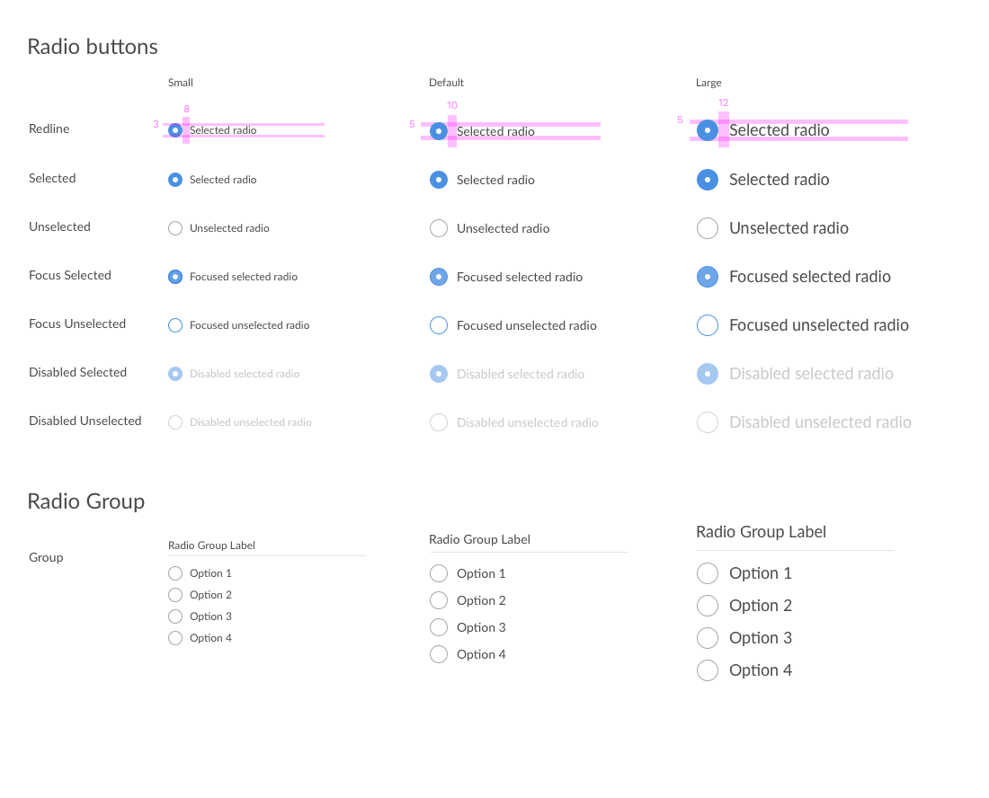Select the default focused unselected radio
This screenshot has height=798, width=989.
click(x=439, y=325)
